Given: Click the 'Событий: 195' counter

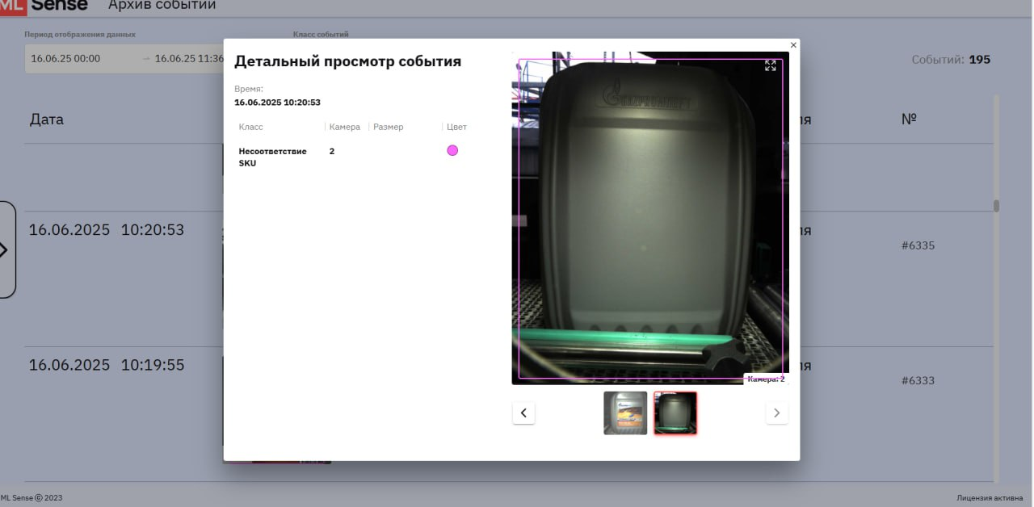Looking at the screenshot, I should (951, 60).
